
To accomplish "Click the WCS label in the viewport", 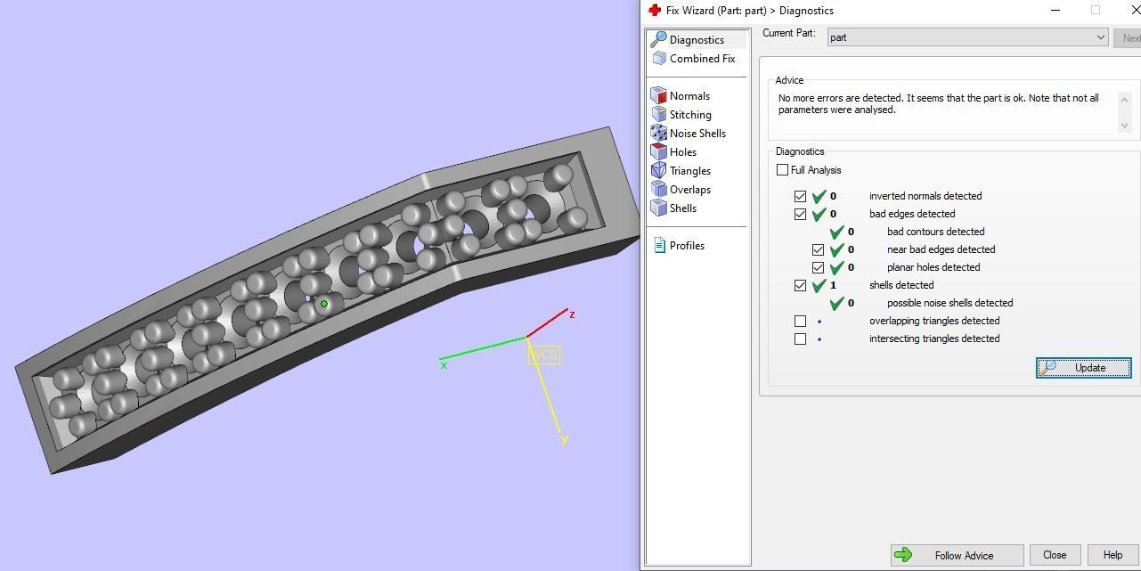I will tap(544, 355).
